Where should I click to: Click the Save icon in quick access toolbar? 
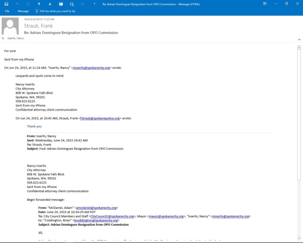click(x=6, y=4)
